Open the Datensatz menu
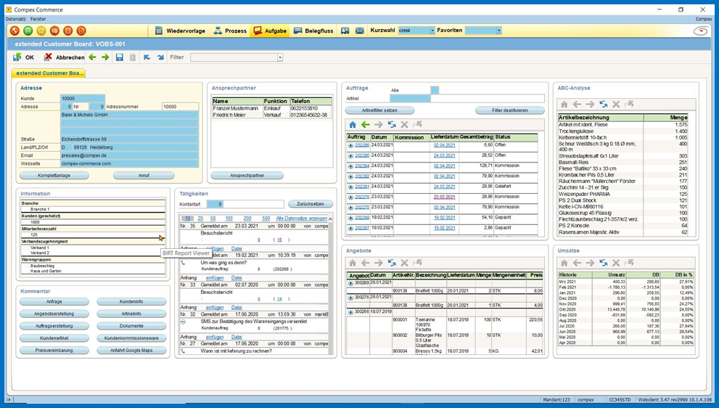The height and width of the screenshot is (408, 719). coord(15,18)
